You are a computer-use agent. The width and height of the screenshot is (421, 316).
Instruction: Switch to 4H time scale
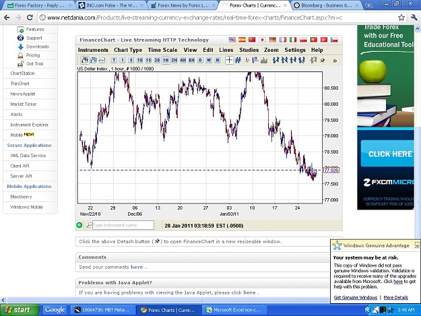tap(183, 61)
